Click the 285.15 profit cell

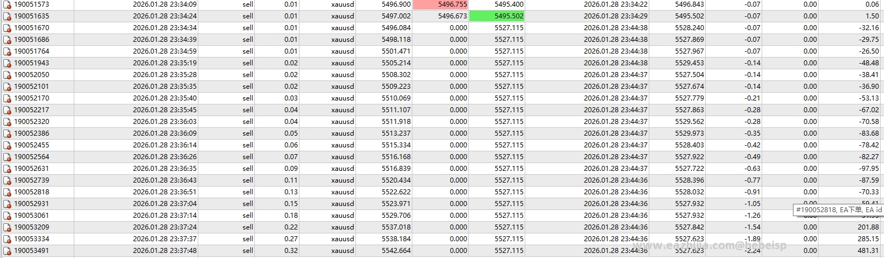[x=868, y=239]
